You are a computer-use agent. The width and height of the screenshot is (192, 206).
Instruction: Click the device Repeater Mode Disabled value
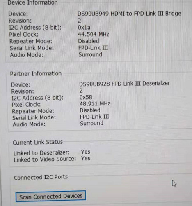coord(89,41)
